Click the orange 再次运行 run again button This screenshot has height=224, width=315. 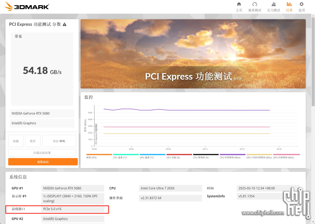click(43, 162)
